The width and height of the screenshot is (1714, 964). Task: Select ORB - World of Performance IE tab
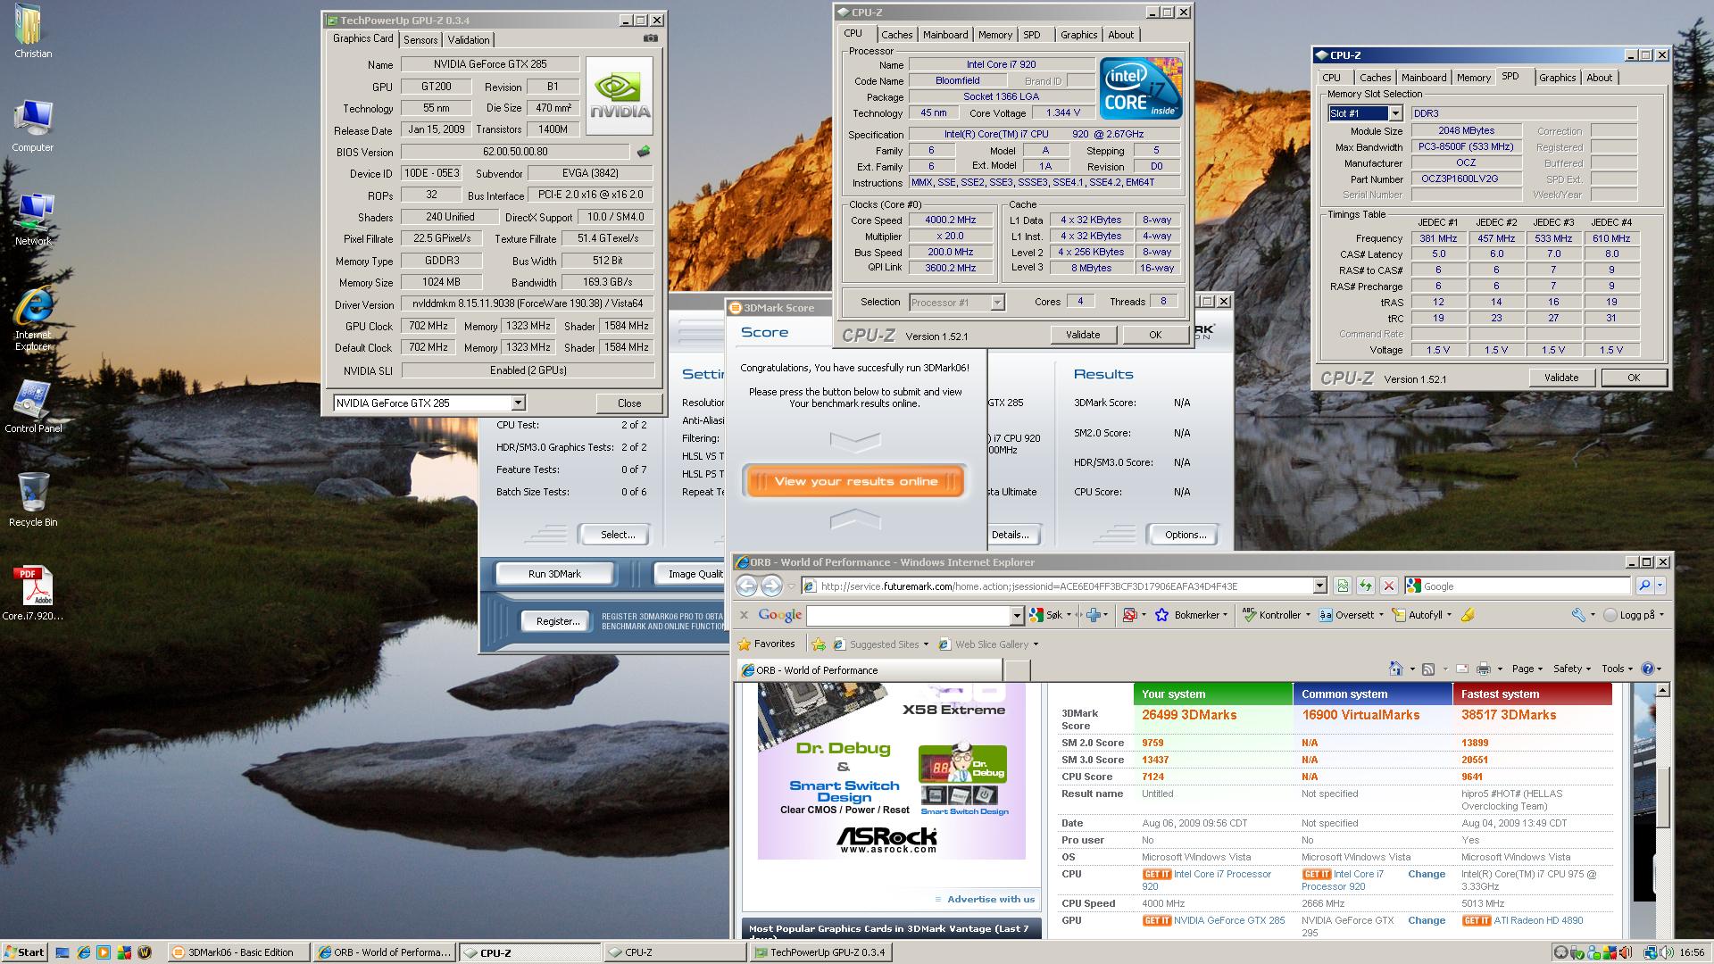[870, 670]
